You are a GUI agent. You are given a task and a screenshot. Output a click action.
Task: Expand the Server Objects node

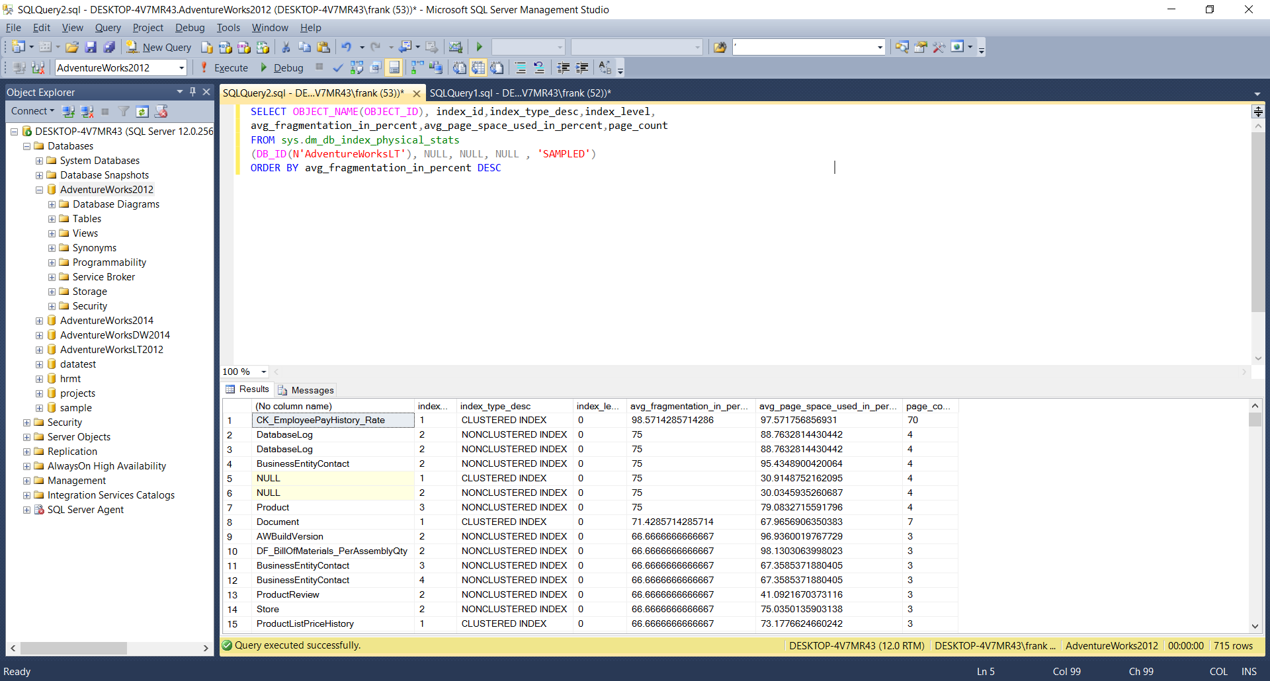coord(26,437)
